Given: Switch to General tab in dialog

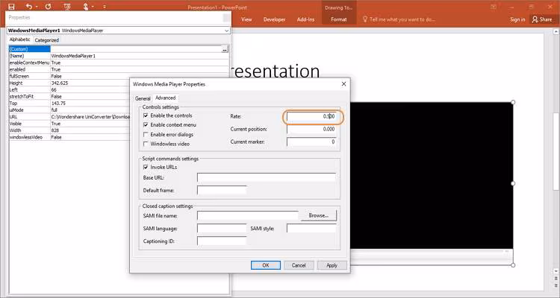Looking at the screenshot, I should coord(143,98).
